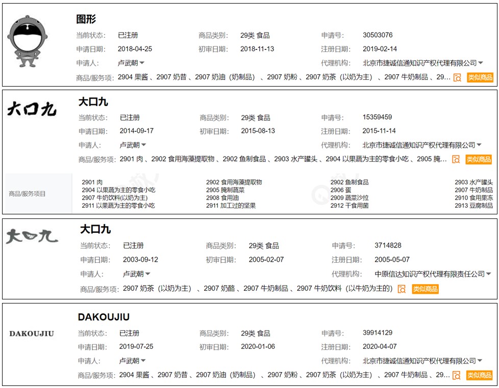The height and width of the screenshot is (388, 499).
Task: Click search icon in 图形 trademark row
Action: (x=457, y=77)
